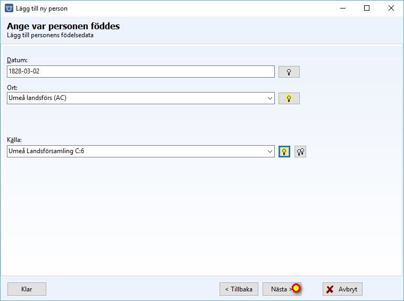Click the application icon in title bar

[x=9, y=9]
